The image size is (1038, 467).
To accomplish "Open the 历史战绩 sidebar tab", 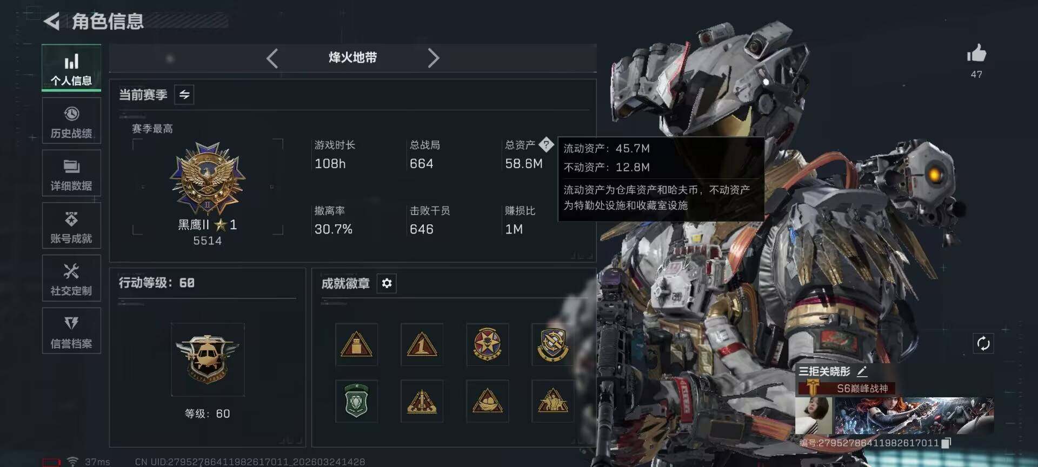I will click(71, 121).
